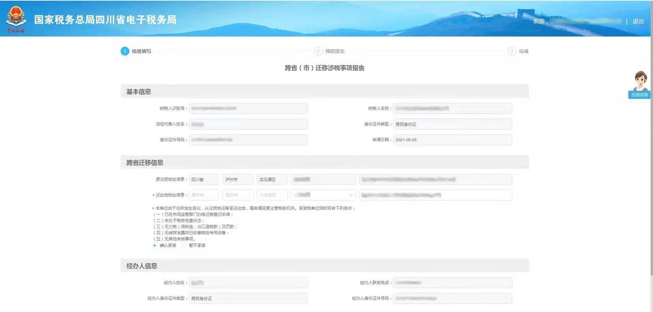Screen dimensions: 653x312
Task: Click the step 1 信息填写 circle
Action: click(x=125, y=51)
